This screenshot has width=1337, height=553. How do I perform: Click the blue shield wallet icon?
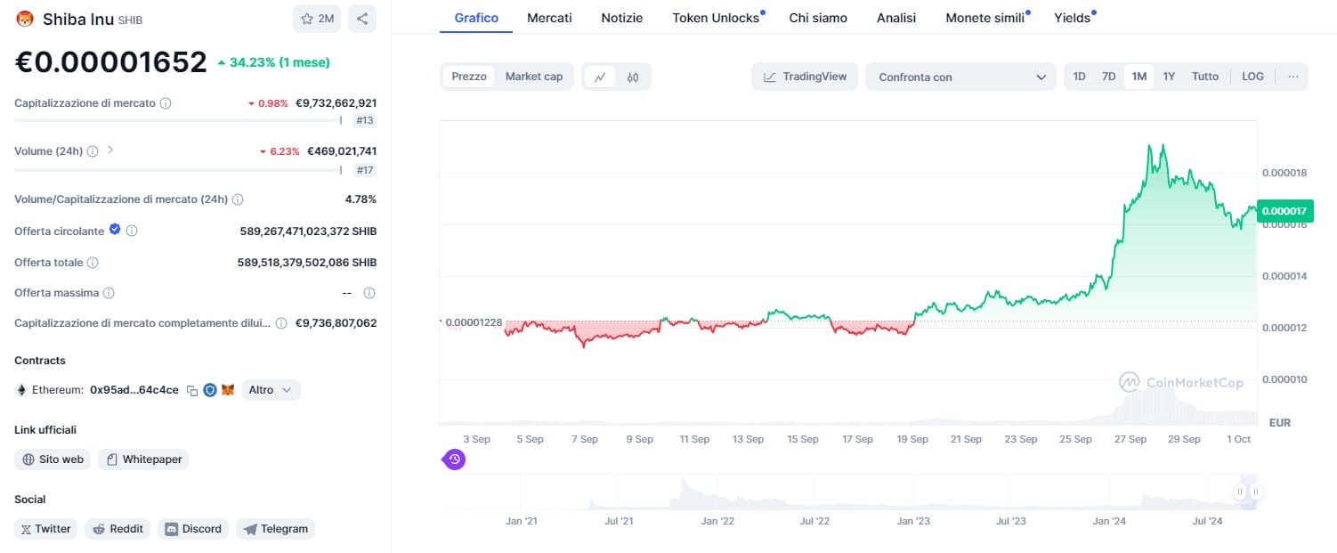[210, 390]
